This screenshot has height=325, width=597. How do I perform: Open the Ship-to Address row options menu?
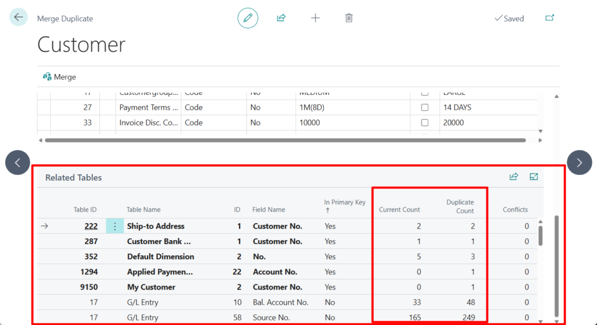tap(115, 226)
